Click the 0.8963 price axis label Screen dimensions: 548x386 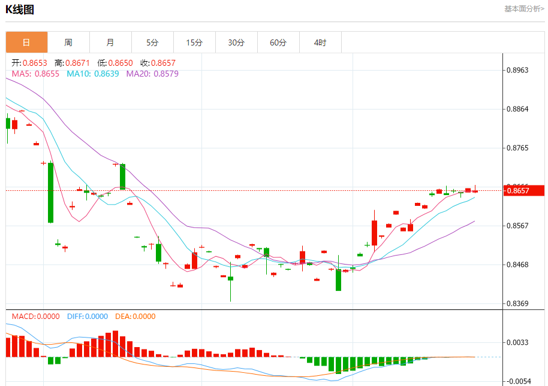pos(517,70)
